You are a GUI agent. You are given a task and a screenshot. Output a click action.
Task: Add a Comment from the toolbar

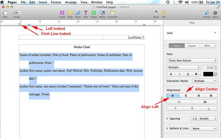[x=112, y=13]
